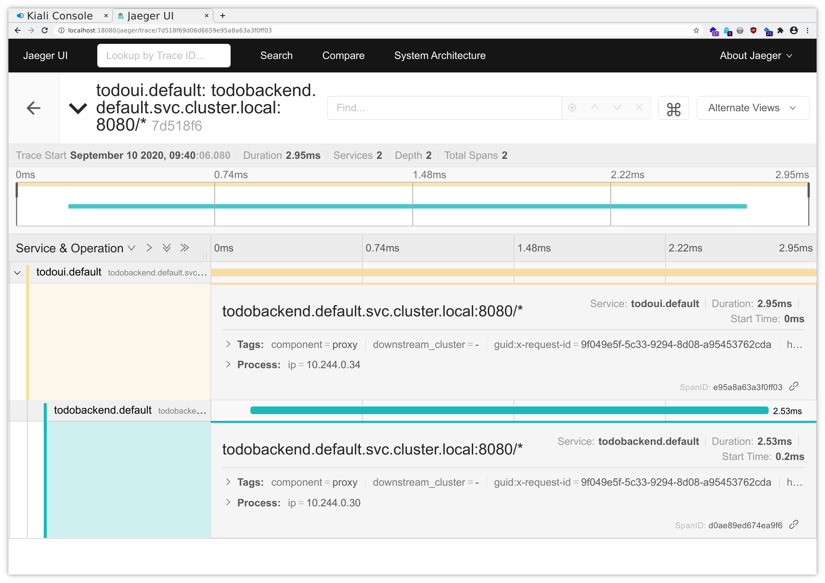Go to the Compare menu item

(x=343, y=56)
